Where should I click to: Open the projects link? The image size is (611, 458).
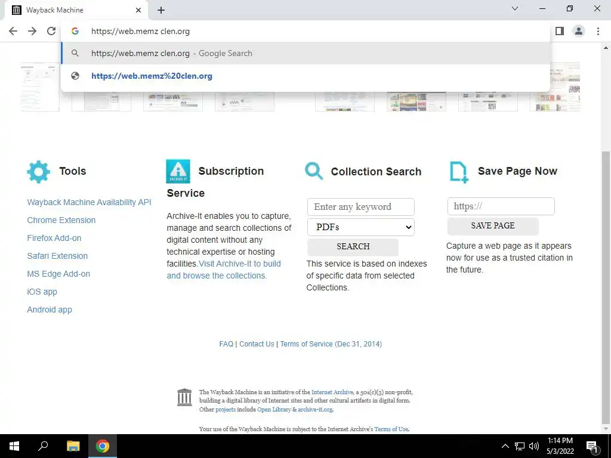[226, 409]
